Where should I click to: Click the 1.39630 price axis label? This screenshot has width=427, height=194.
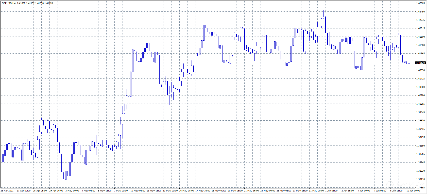[420, 121]
